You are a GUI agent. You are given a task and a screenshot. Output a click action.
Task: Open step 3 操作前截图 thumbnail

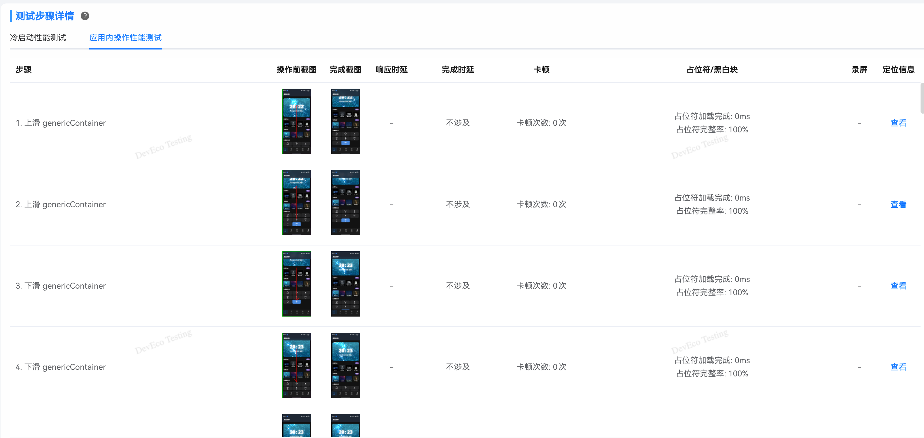[297, 284]
